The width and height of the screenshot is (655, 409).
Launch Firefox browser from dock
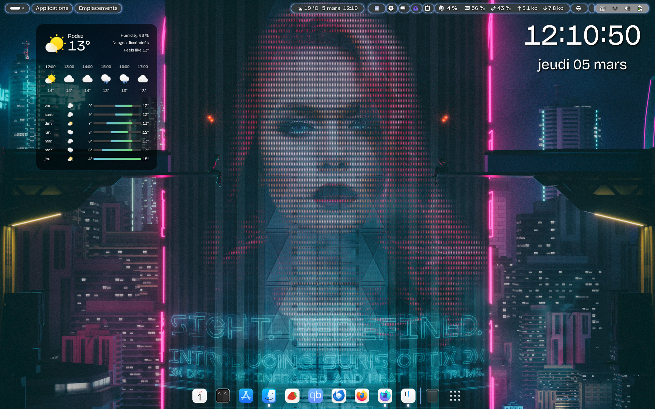(362, 396)
